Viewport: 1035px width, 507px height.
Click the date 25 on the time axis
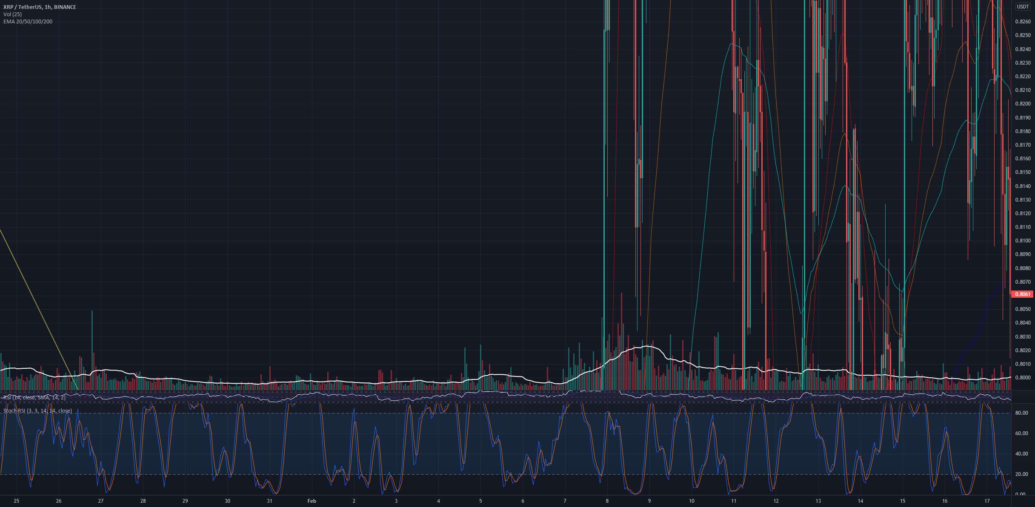(x=17, y=501)
